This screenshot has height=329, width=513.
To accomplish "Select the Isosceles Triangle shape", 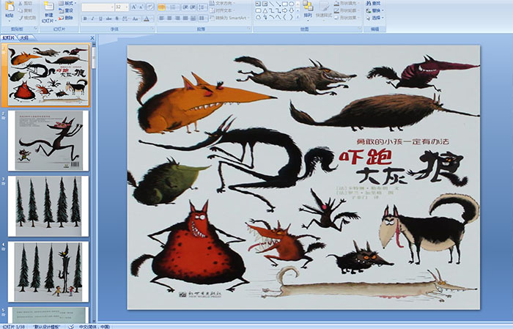I will tap(265, 11).
